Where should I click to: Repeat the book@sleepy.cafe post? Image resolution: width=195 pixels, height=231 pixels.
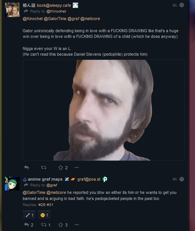coord(44,167)
